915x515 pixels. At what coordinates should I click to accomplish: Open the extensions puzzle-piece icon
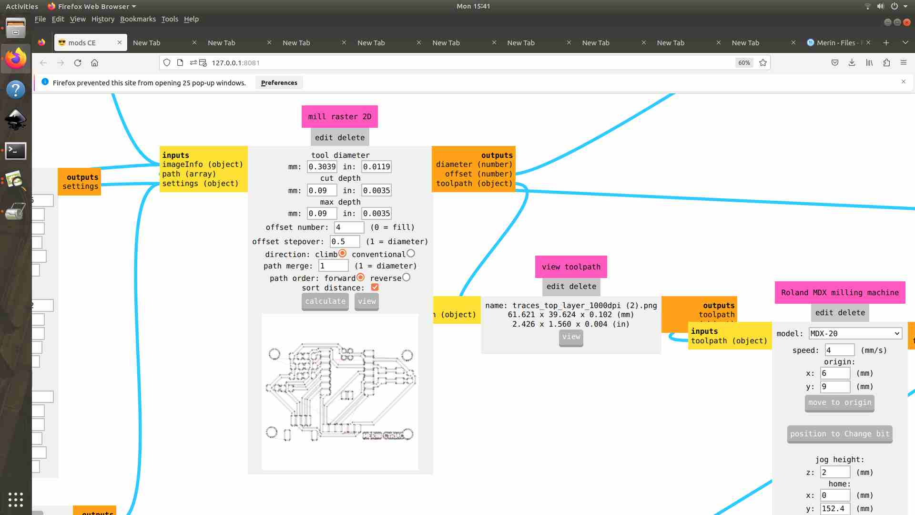tap(886, 62)
